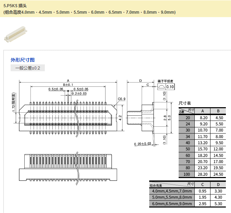The height and width of the screenshot is (213, 231).
Task: Click the 尺寸表 table title
Action: (185, 103)
